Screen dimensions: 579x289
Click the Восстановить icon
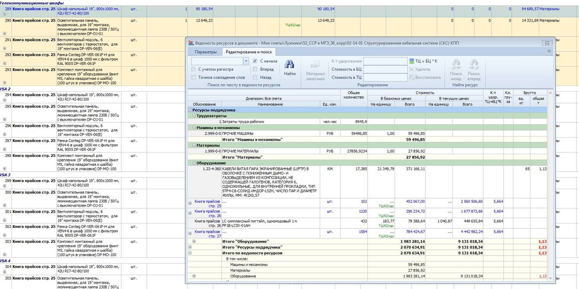point(412,77)
